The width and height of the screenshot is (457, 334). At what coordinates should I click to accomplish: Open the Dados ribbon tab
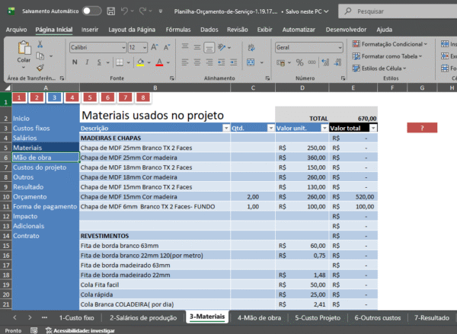pos(209,30)
